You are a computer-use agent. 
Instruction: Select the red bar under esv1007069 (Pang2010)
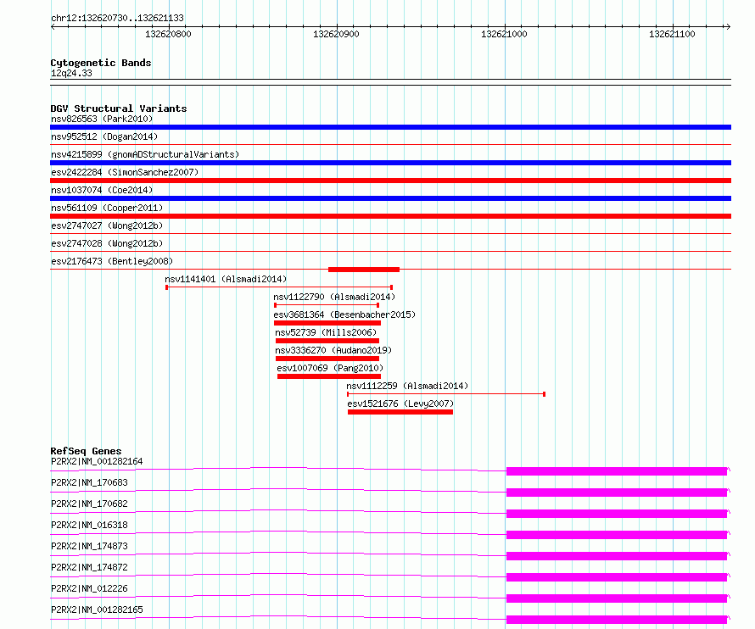point(329,376)
